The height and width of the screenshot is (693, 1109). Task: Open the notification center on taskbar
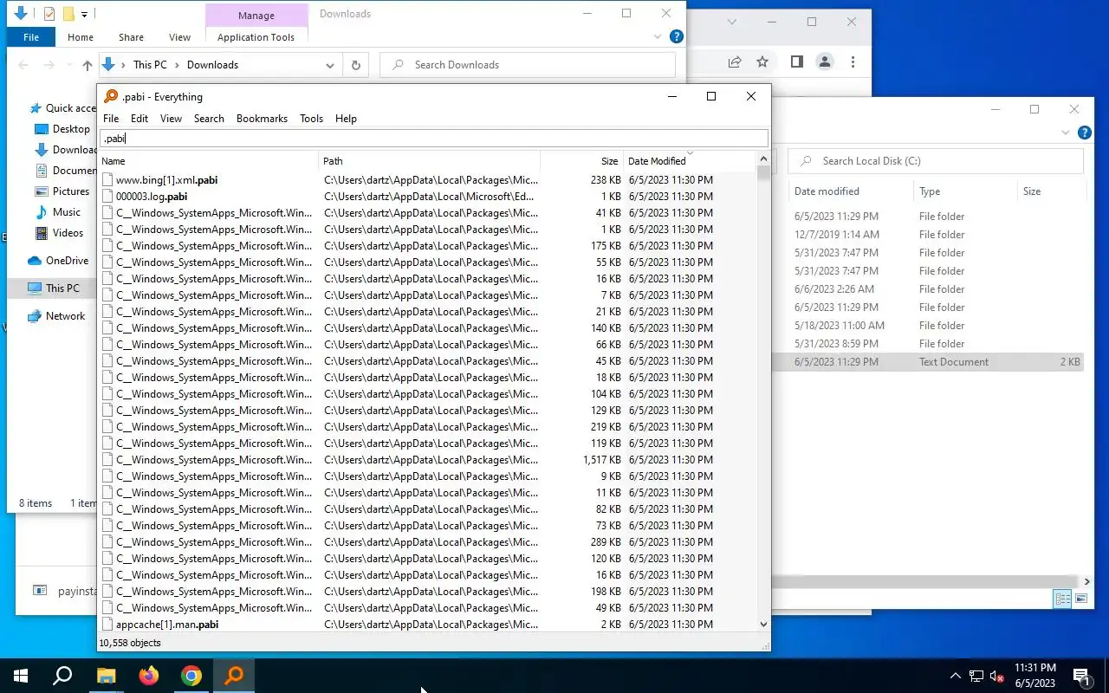point(1082,676)
